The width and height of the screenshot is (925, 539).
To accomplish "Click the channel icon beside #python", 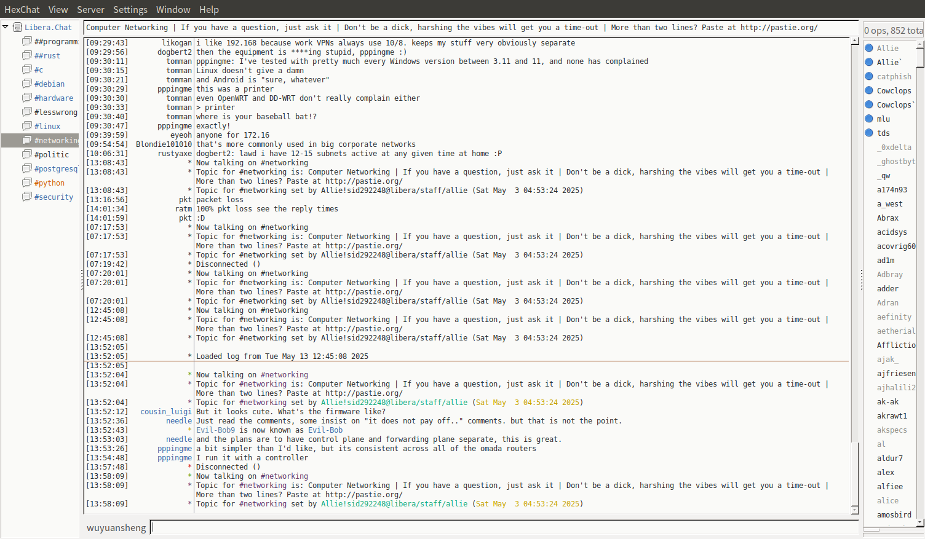I will coord(27,183).
